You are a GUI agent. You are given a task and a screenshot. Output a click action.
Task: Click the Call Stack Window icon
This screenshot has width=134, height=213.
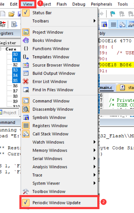pos(26,134)
